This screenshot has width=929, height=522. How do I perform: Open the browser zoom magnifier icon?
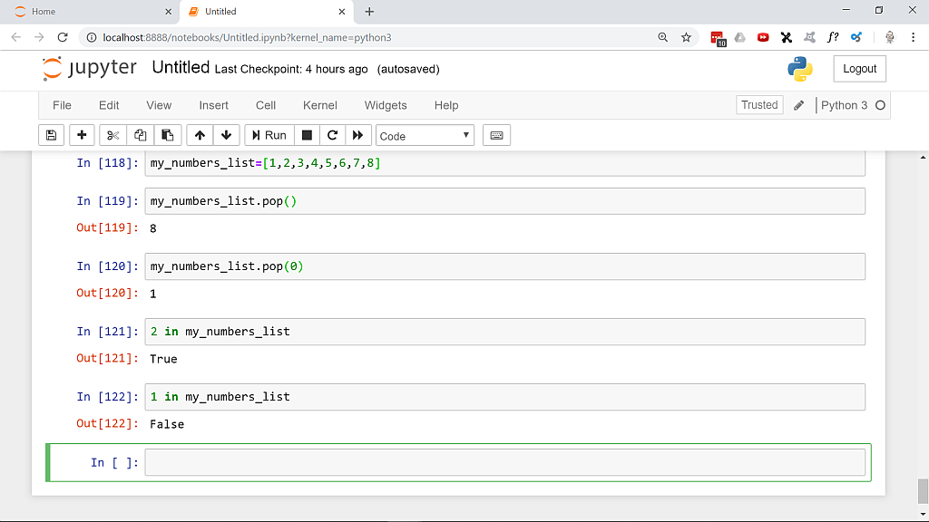(x=663, y=37)
